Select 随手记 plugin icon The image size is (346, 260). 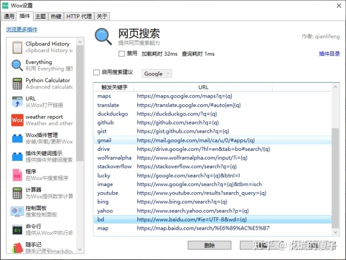[x=17, y=248]
